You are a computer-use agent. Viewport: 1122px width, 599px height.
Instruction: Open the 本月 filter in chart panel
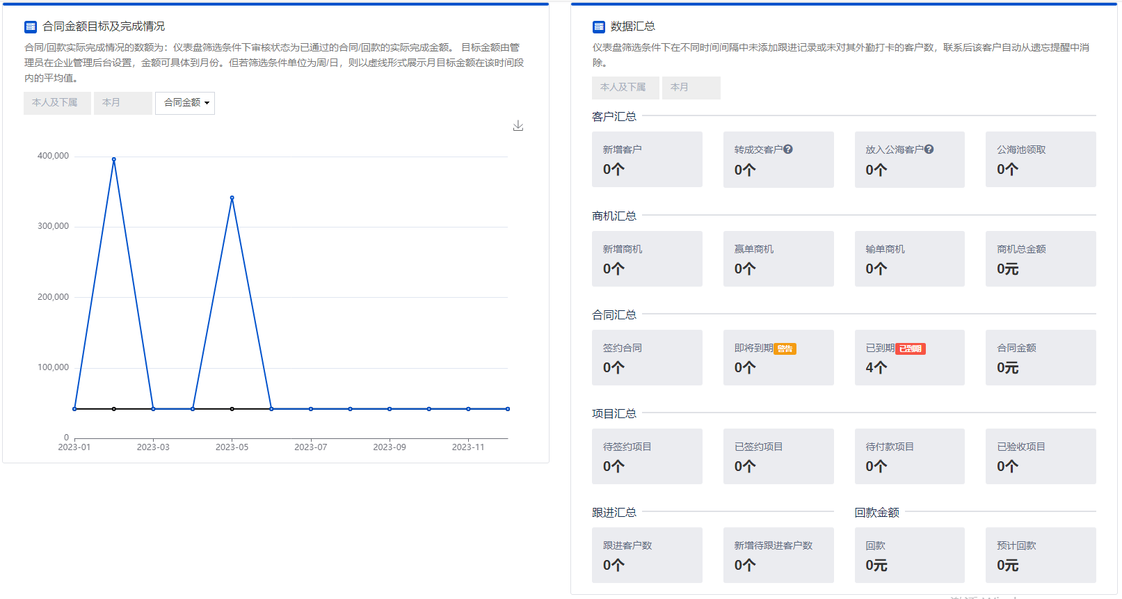[x=122, y=103]
